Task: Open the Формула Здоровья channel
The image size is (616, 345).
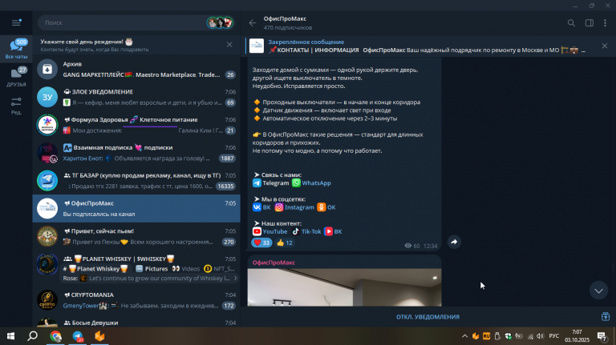Action: tap(136, 125)
